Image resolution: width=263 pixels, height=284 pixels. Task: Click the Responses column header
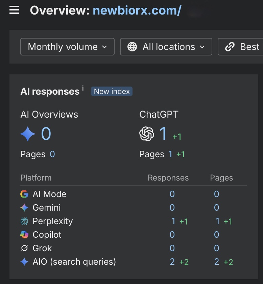pos(168,178)
